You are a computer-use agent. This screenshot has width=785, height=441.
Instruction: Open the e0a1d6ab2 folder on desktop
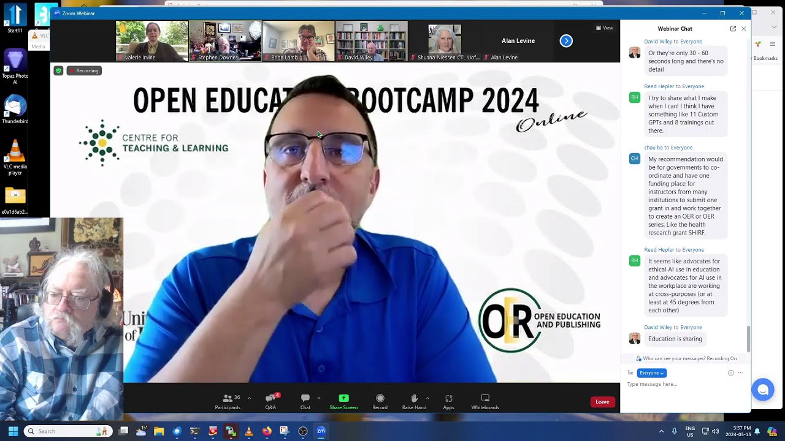(x=15, y=201)
